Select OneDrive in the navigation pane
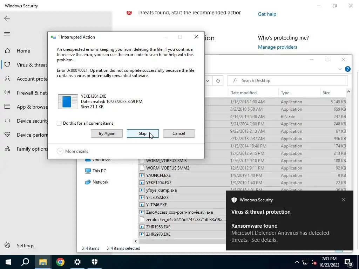359x269 pixels. point(97,160)
